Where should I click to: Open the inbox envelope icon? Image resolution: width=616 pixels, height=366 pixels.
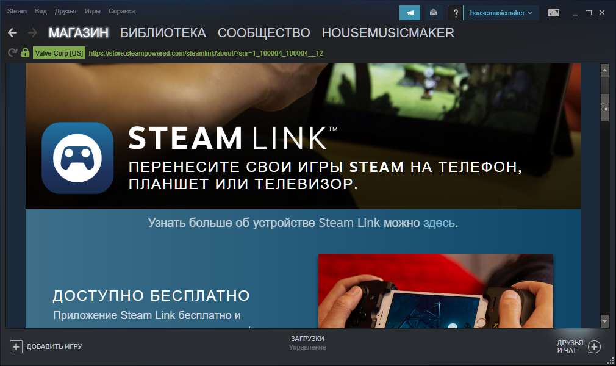tap(433, 13)
